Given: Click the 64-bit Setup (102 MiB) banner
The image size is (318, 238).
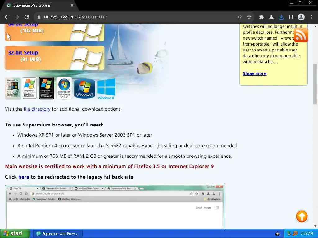Looking at the screenshot, I should tap(55, 32).
